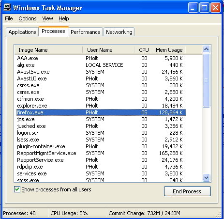This screenshot has width=224, height=219.
Task: Open the File menu
Action: [9, 18]
